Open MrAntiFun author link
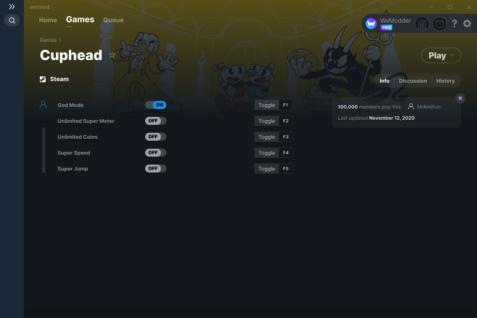477x318 pixels. pyautogui.click(x=429, y=107)
